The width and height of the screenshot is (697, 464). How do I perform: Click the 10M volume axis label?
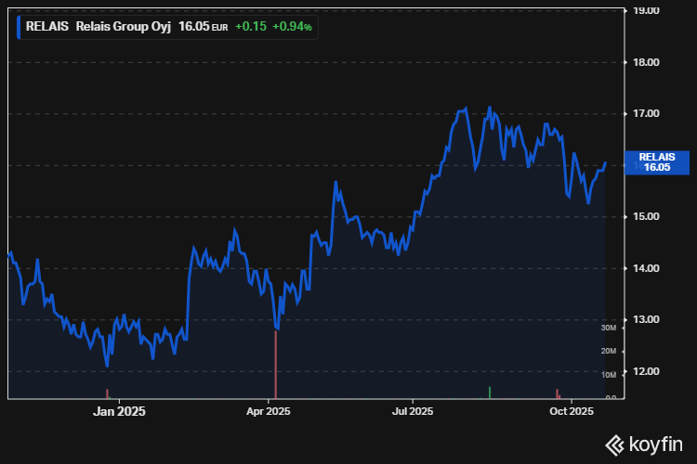[x=609, y=375]
